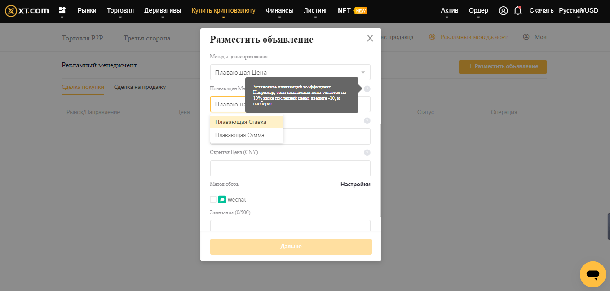Open the Торговля menu
The width and height of the screenshot is (610, 291).
pyautogui.click(x=120, y=10)
